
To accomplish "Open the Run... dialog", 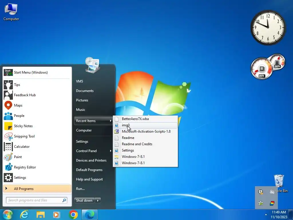I will pos(80,189).
